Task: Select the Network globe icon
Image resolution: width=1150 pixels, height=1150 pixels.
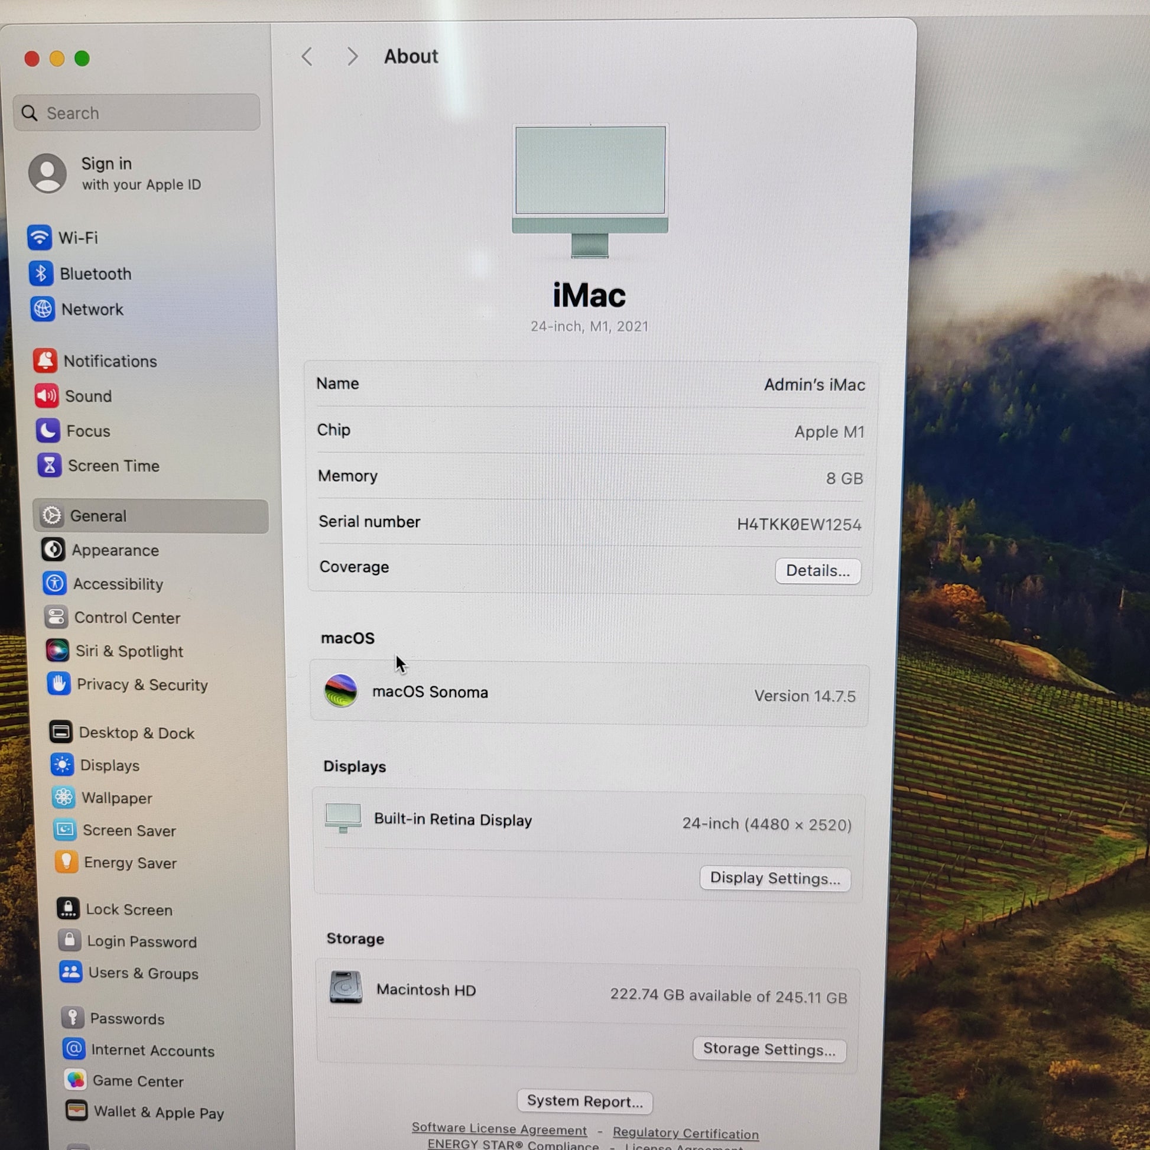Action: [43, 309]
